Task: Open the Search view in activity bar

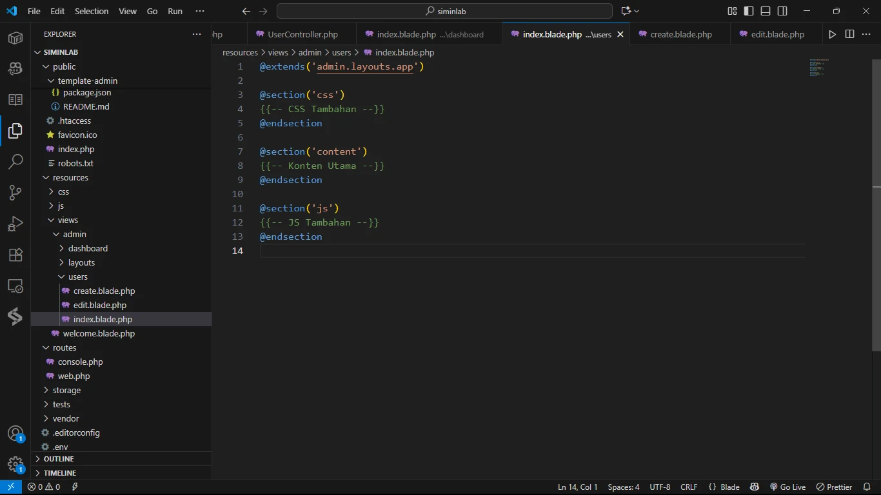Action: 15,162
